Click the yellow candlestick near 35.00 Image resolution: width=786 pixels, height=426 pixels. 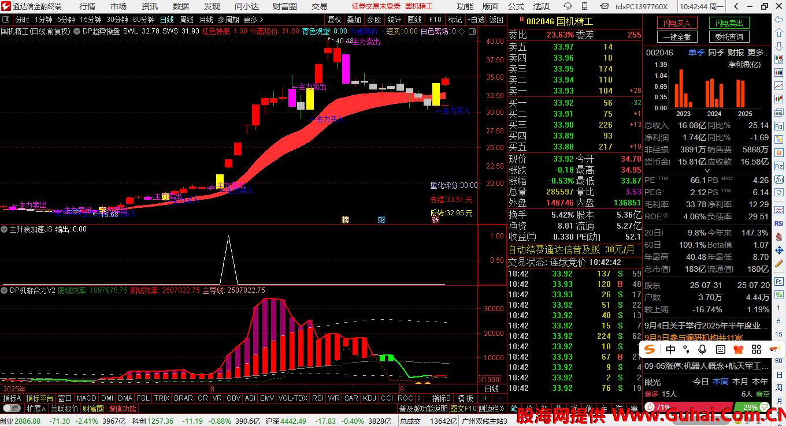[436, 95]
